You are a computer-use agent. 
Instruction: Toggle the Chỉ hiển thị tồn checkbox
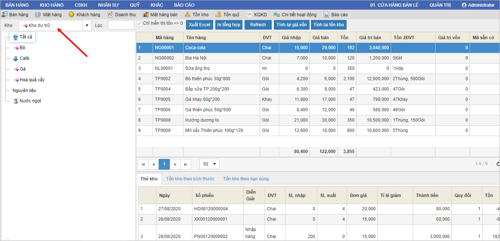139,23
